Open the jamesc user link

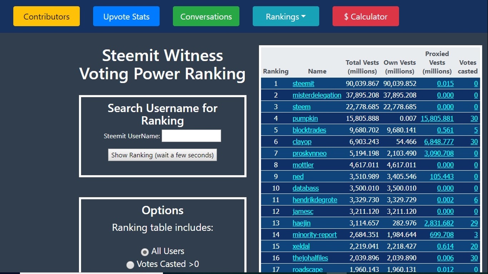tap(303, 211)
